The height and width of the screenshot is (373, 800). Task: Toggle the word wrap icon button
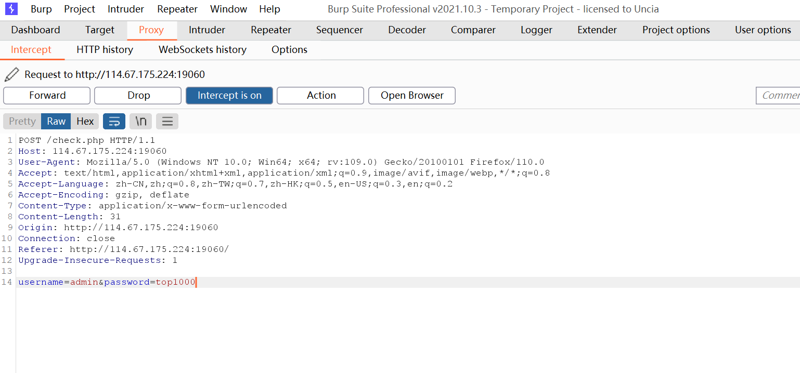[114, 121]
